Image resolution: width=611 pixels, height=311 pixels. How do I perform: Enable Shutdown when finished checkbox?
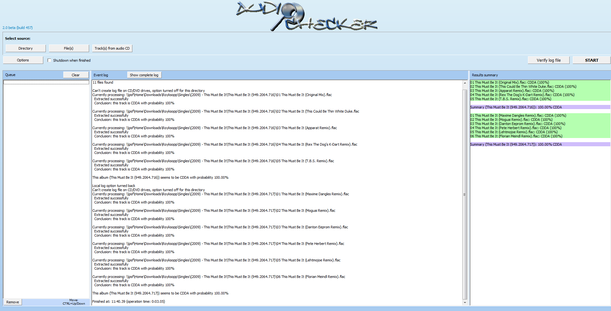[x=49, y=60]
